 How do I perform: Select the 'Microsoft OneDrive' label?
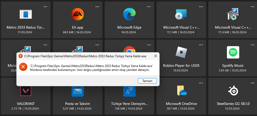pyautogui.click(x=181, y=104)
